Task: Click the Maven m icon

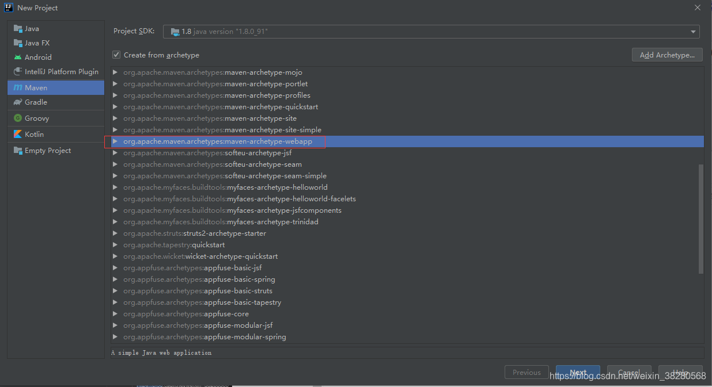Action: (18, 87)
